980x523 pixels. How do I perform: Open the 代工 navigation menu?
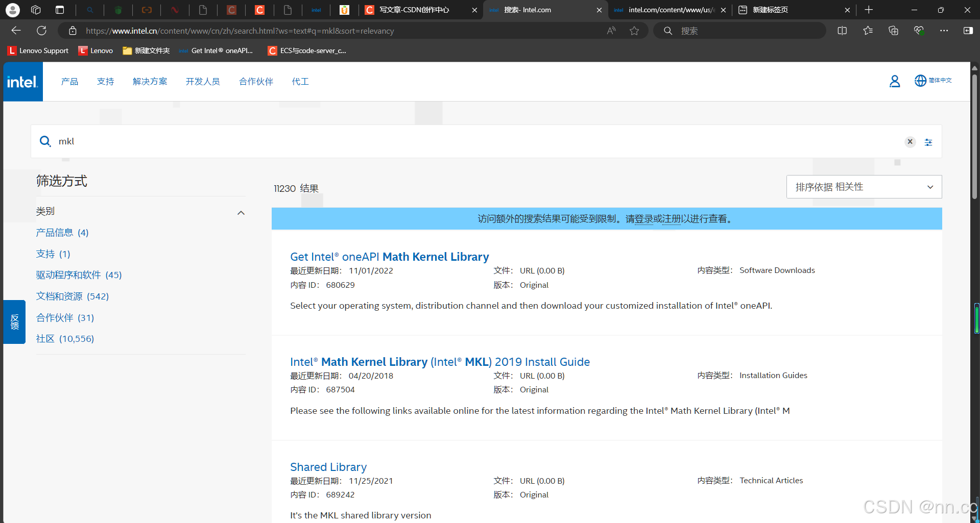coord(300,82)
